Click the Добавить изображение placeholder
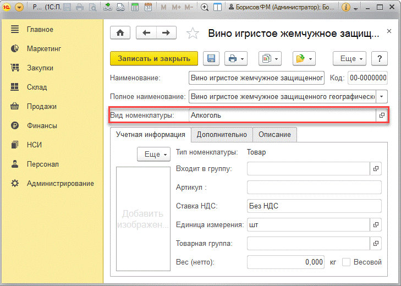The width and height of the screenshot is (401, 286). [x=143, y=219]
